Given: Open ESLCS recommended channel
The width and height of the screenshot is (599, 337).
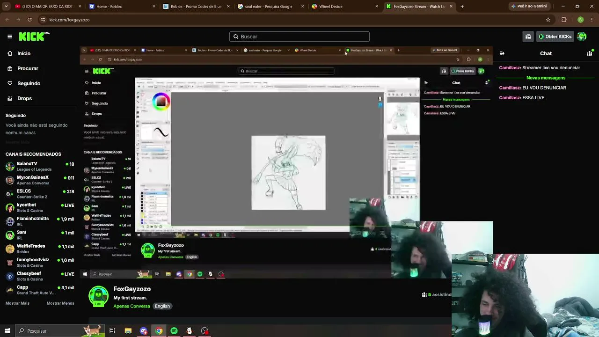Looking at the screenshot, I should 40,194.
